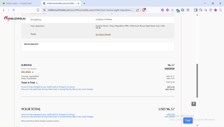Screen dimensions: 224x127
Task: Click the Special Requests box
Action: coord(98,46)
